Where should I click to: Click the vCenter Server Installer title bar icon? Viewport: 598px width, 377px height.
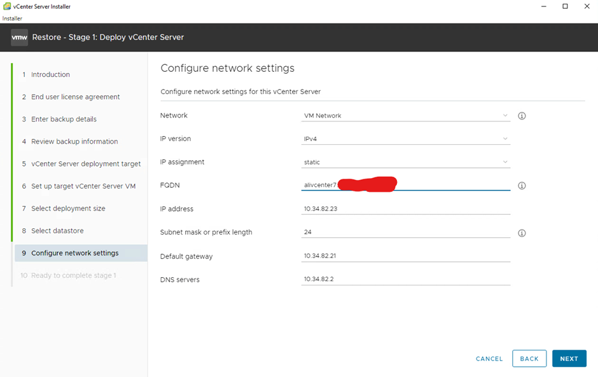point(6,6)
